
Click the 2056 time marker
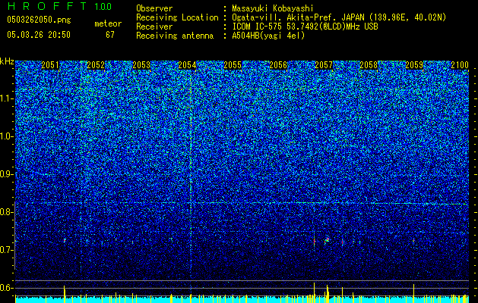coord(278,65)
